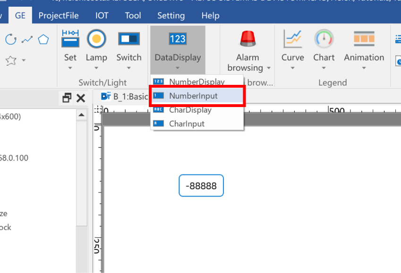
Task: Open the IOT ribbon tab
Action: pos(102,16)
